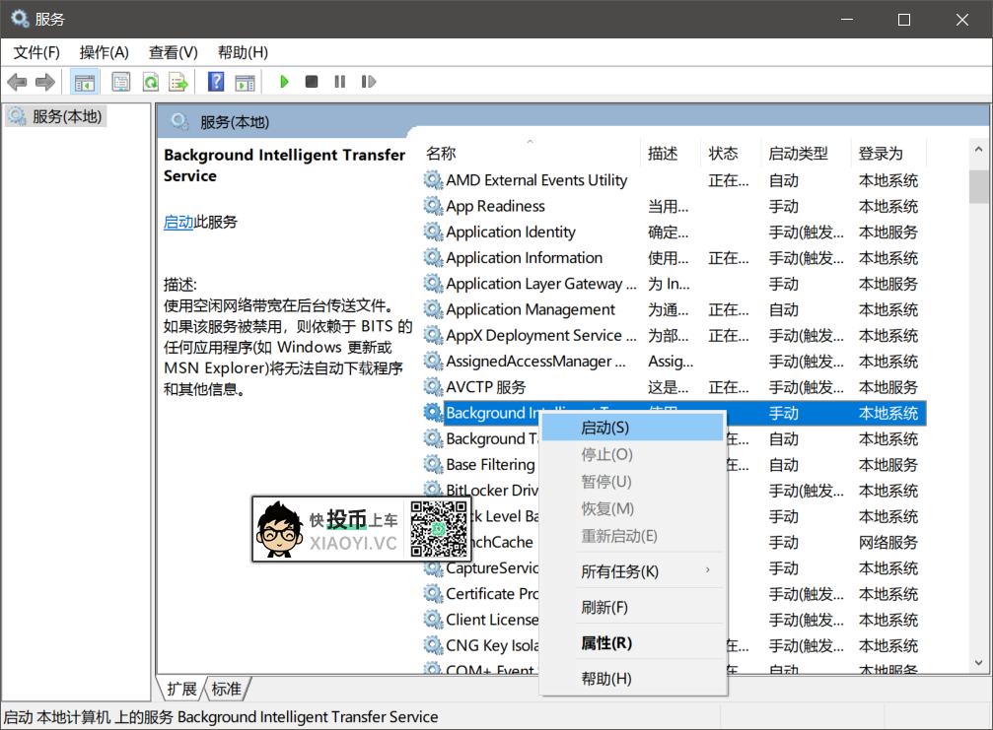Open the Properties toolbar icon
Image resolution: width=993 pixels, height=730 pixels.
pos(119,82)
